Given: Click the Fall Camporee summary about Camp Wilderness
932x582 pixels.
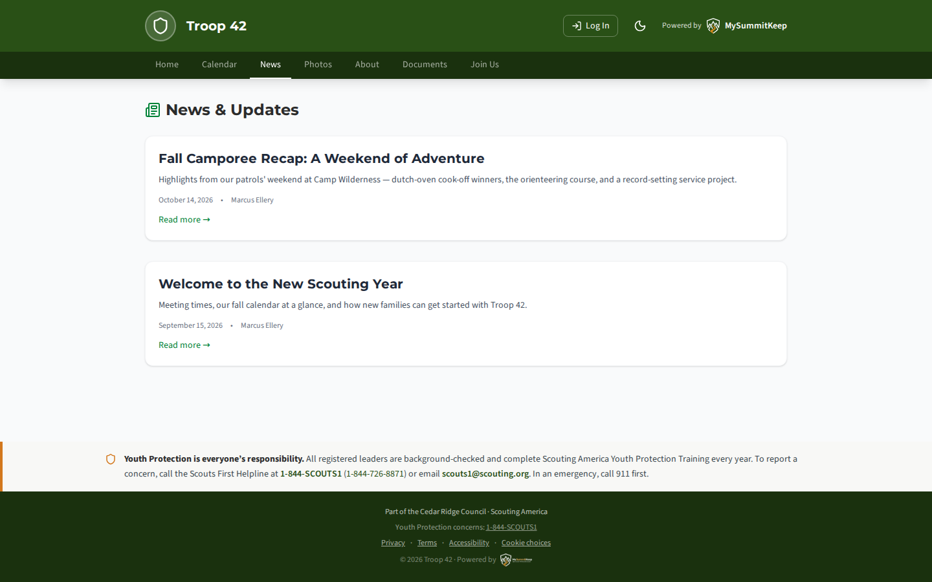Looking at the screenshot, I should tap(447, 180).
